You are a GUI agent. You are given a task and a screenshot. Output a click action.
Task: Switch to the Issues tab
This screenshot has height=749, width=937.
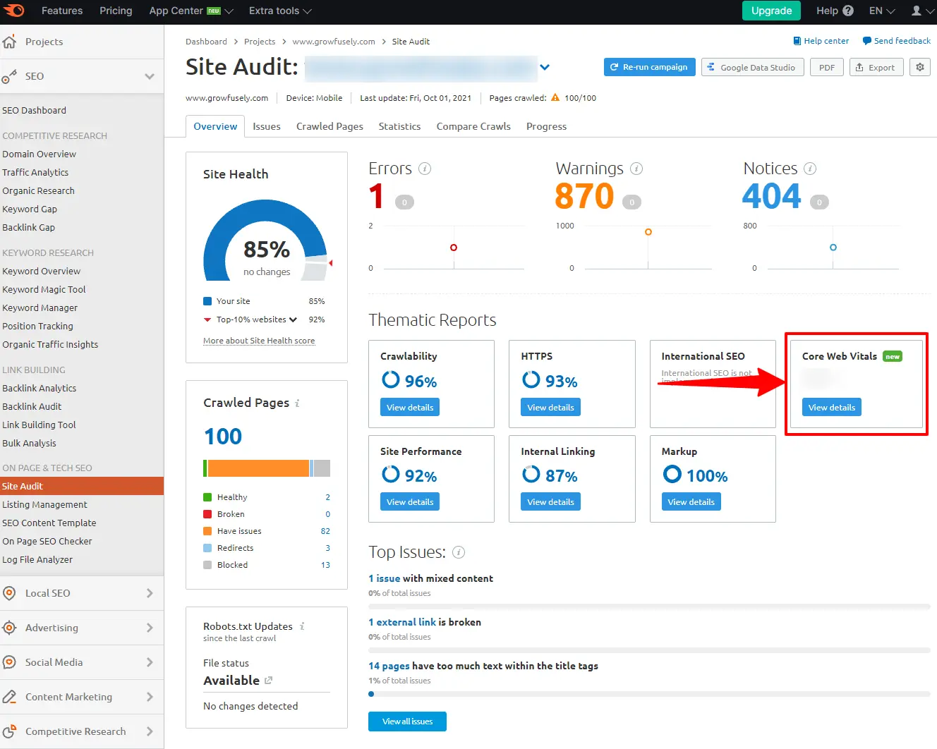pyautogui.click(x=267, y=126)
